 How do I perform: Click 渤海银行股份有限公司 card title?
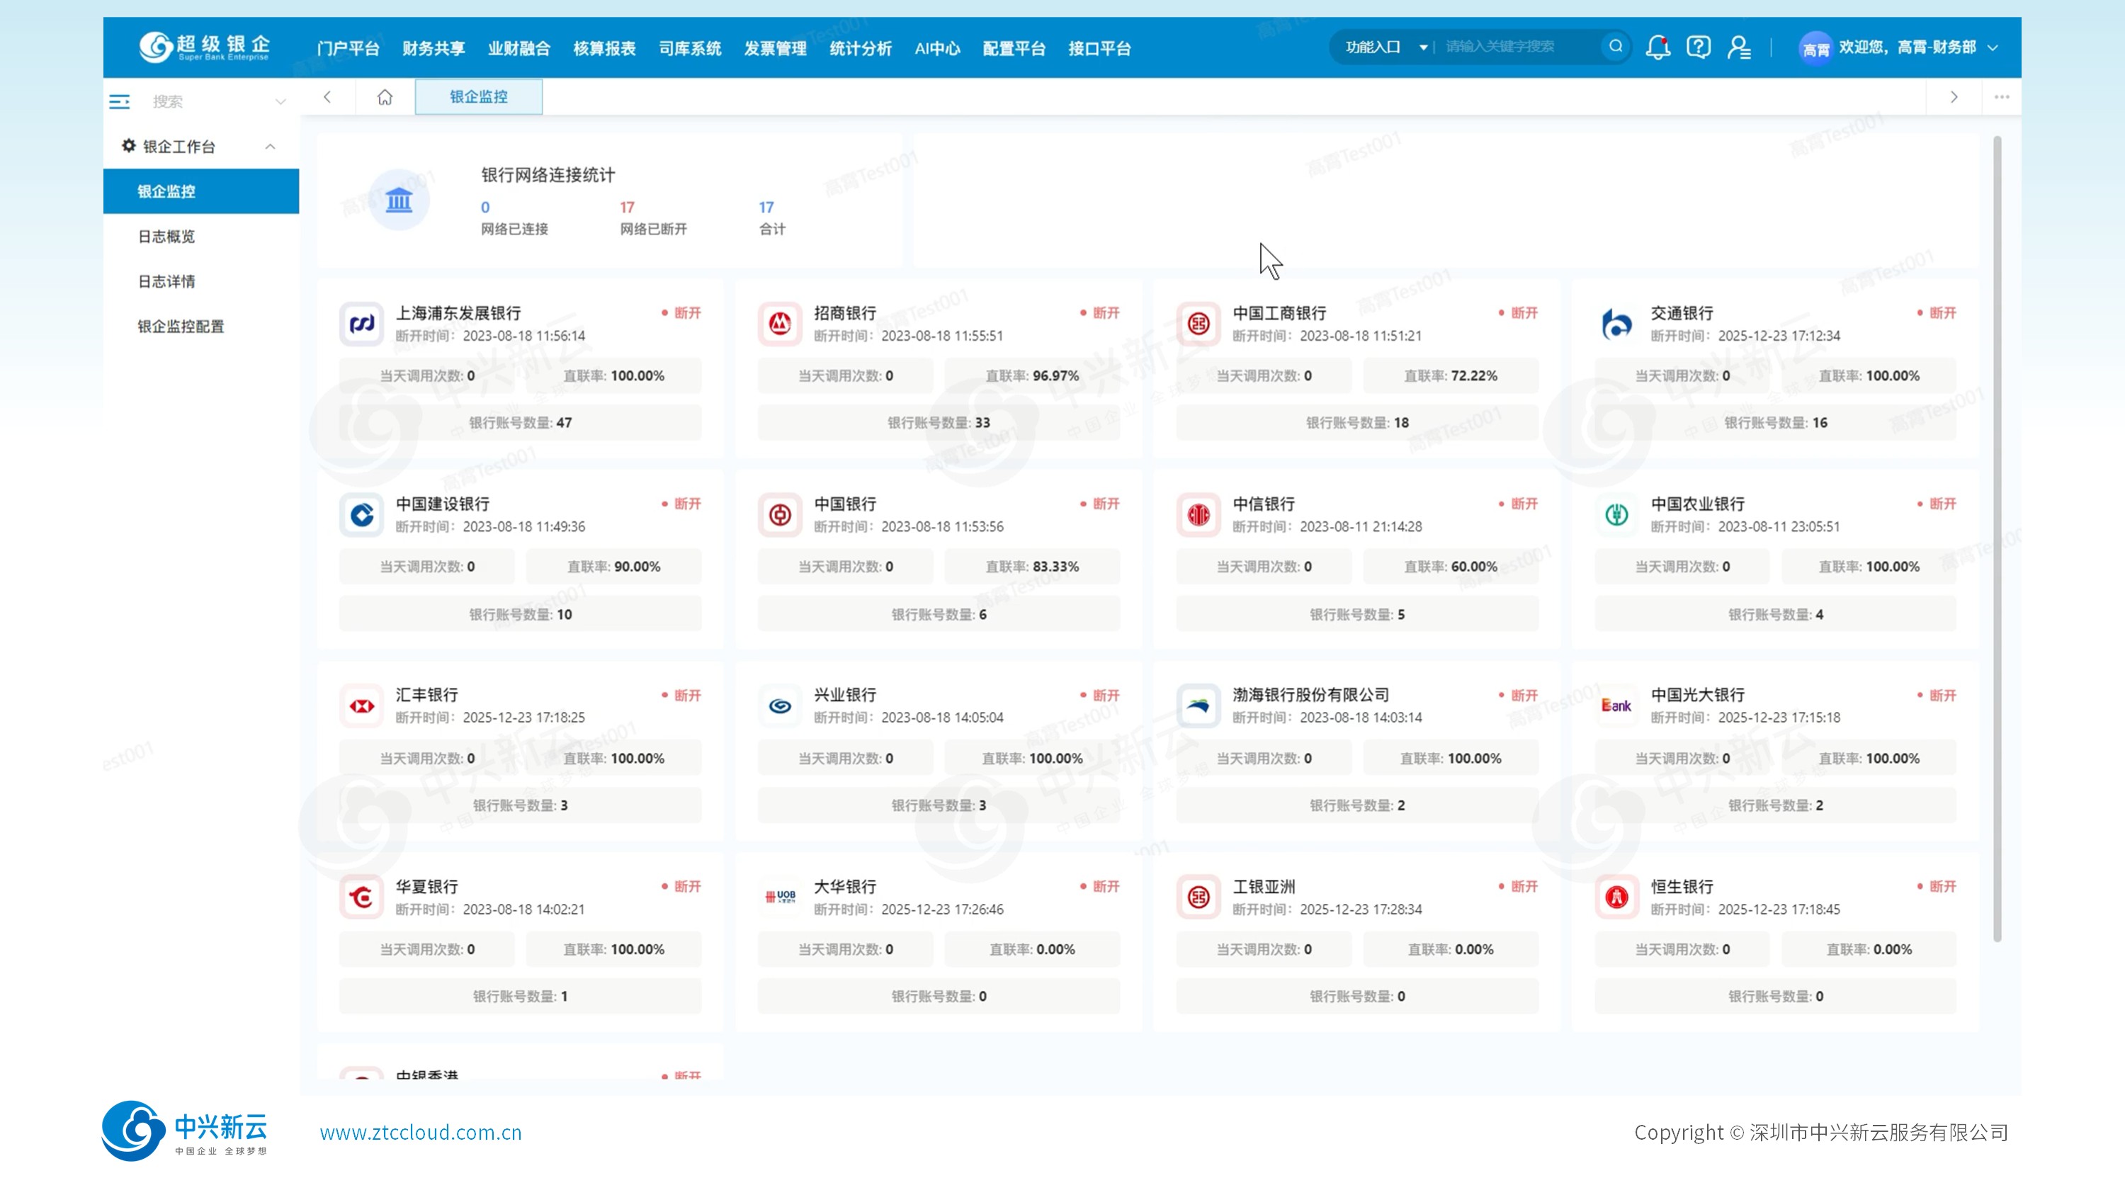click(1311, 695)
